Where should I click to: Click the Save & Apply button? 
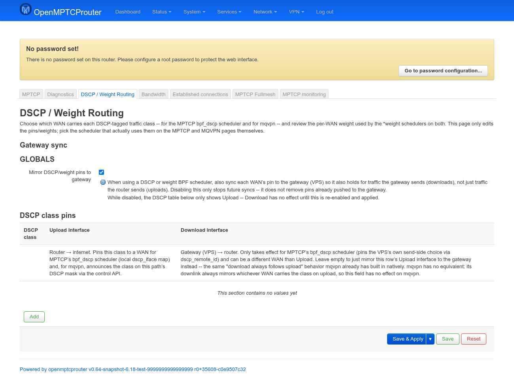(406, 339)
